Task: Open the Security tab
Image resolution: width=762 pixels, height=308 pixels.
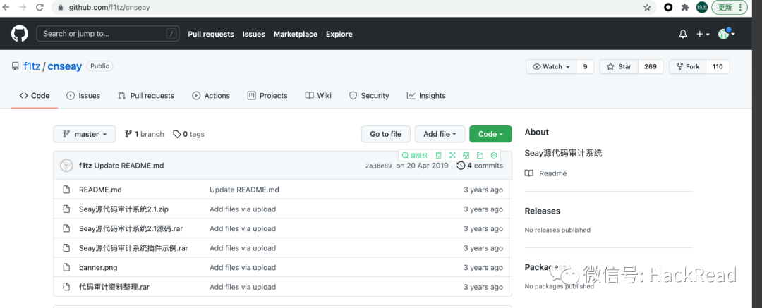Action: coord(369,96)
